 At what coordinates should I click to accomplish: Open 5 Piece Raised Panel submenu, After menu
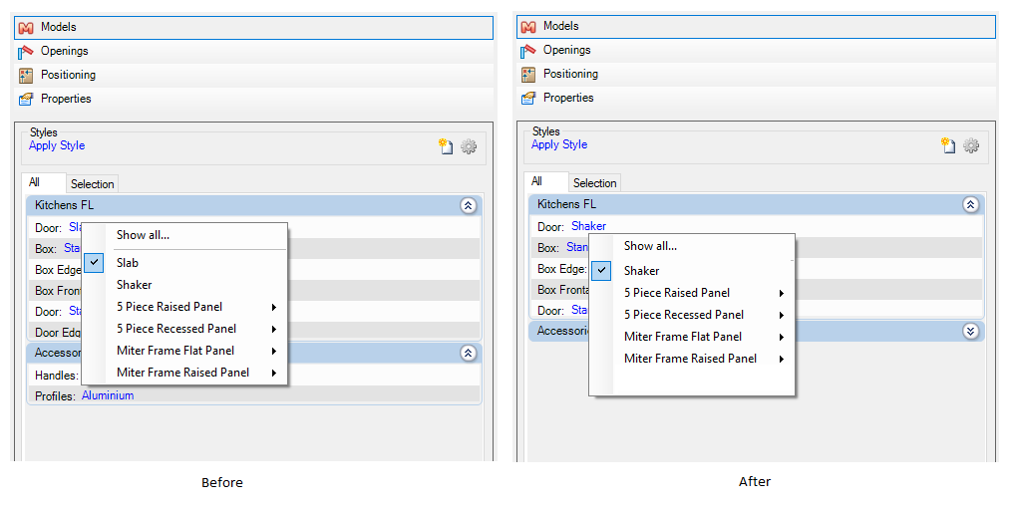pyautogui.click(x=692, y=293)
